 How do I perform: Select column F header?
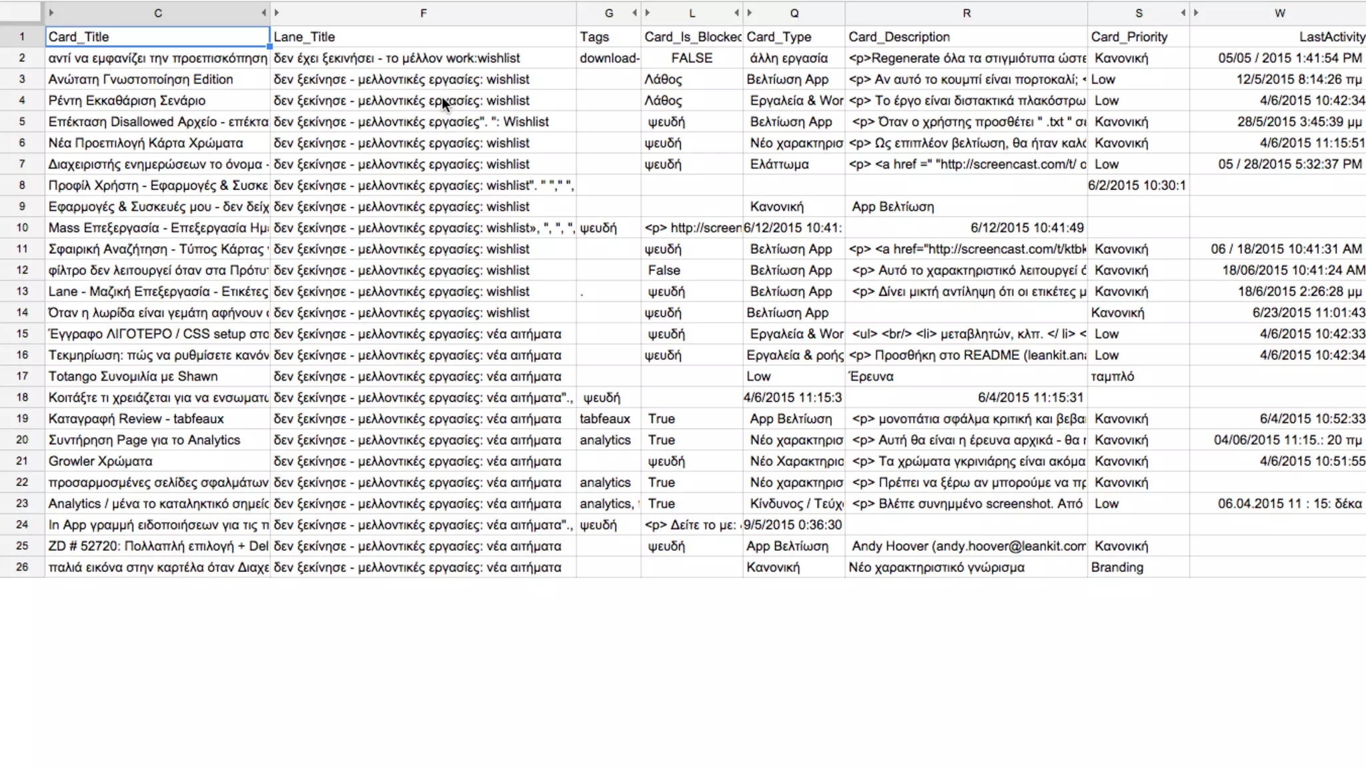click(x=423, y=13)
